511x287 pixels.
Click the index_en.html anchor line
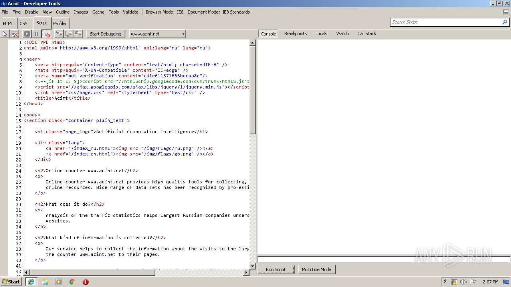tap(129, 154)
